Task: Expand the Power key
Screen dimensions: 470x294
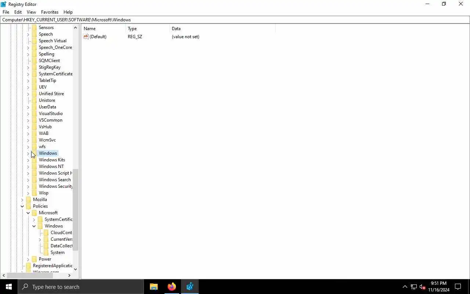Action: point(28,259)
